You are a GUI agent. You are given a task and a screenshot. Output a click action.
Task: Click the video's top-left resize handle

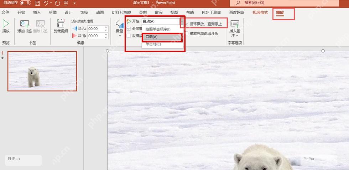pos(108,51)
